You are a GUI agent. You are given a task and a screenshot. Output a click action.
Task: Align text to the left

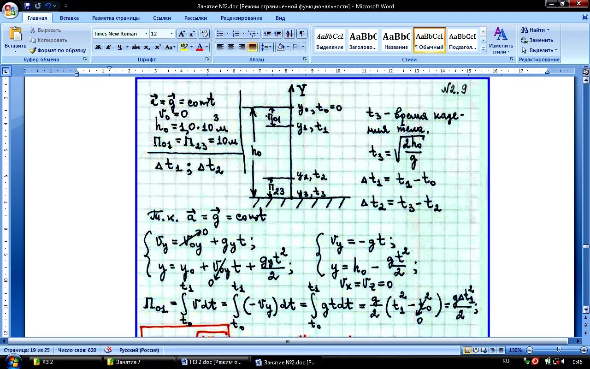point(220,47)
